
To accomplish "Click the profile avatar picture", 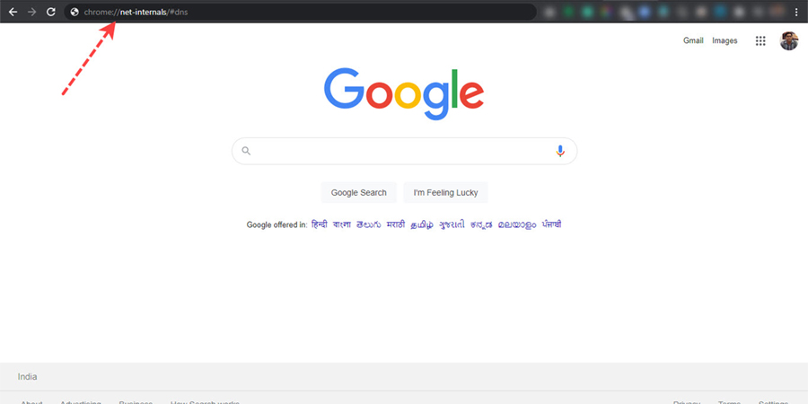I will (789, 40).
